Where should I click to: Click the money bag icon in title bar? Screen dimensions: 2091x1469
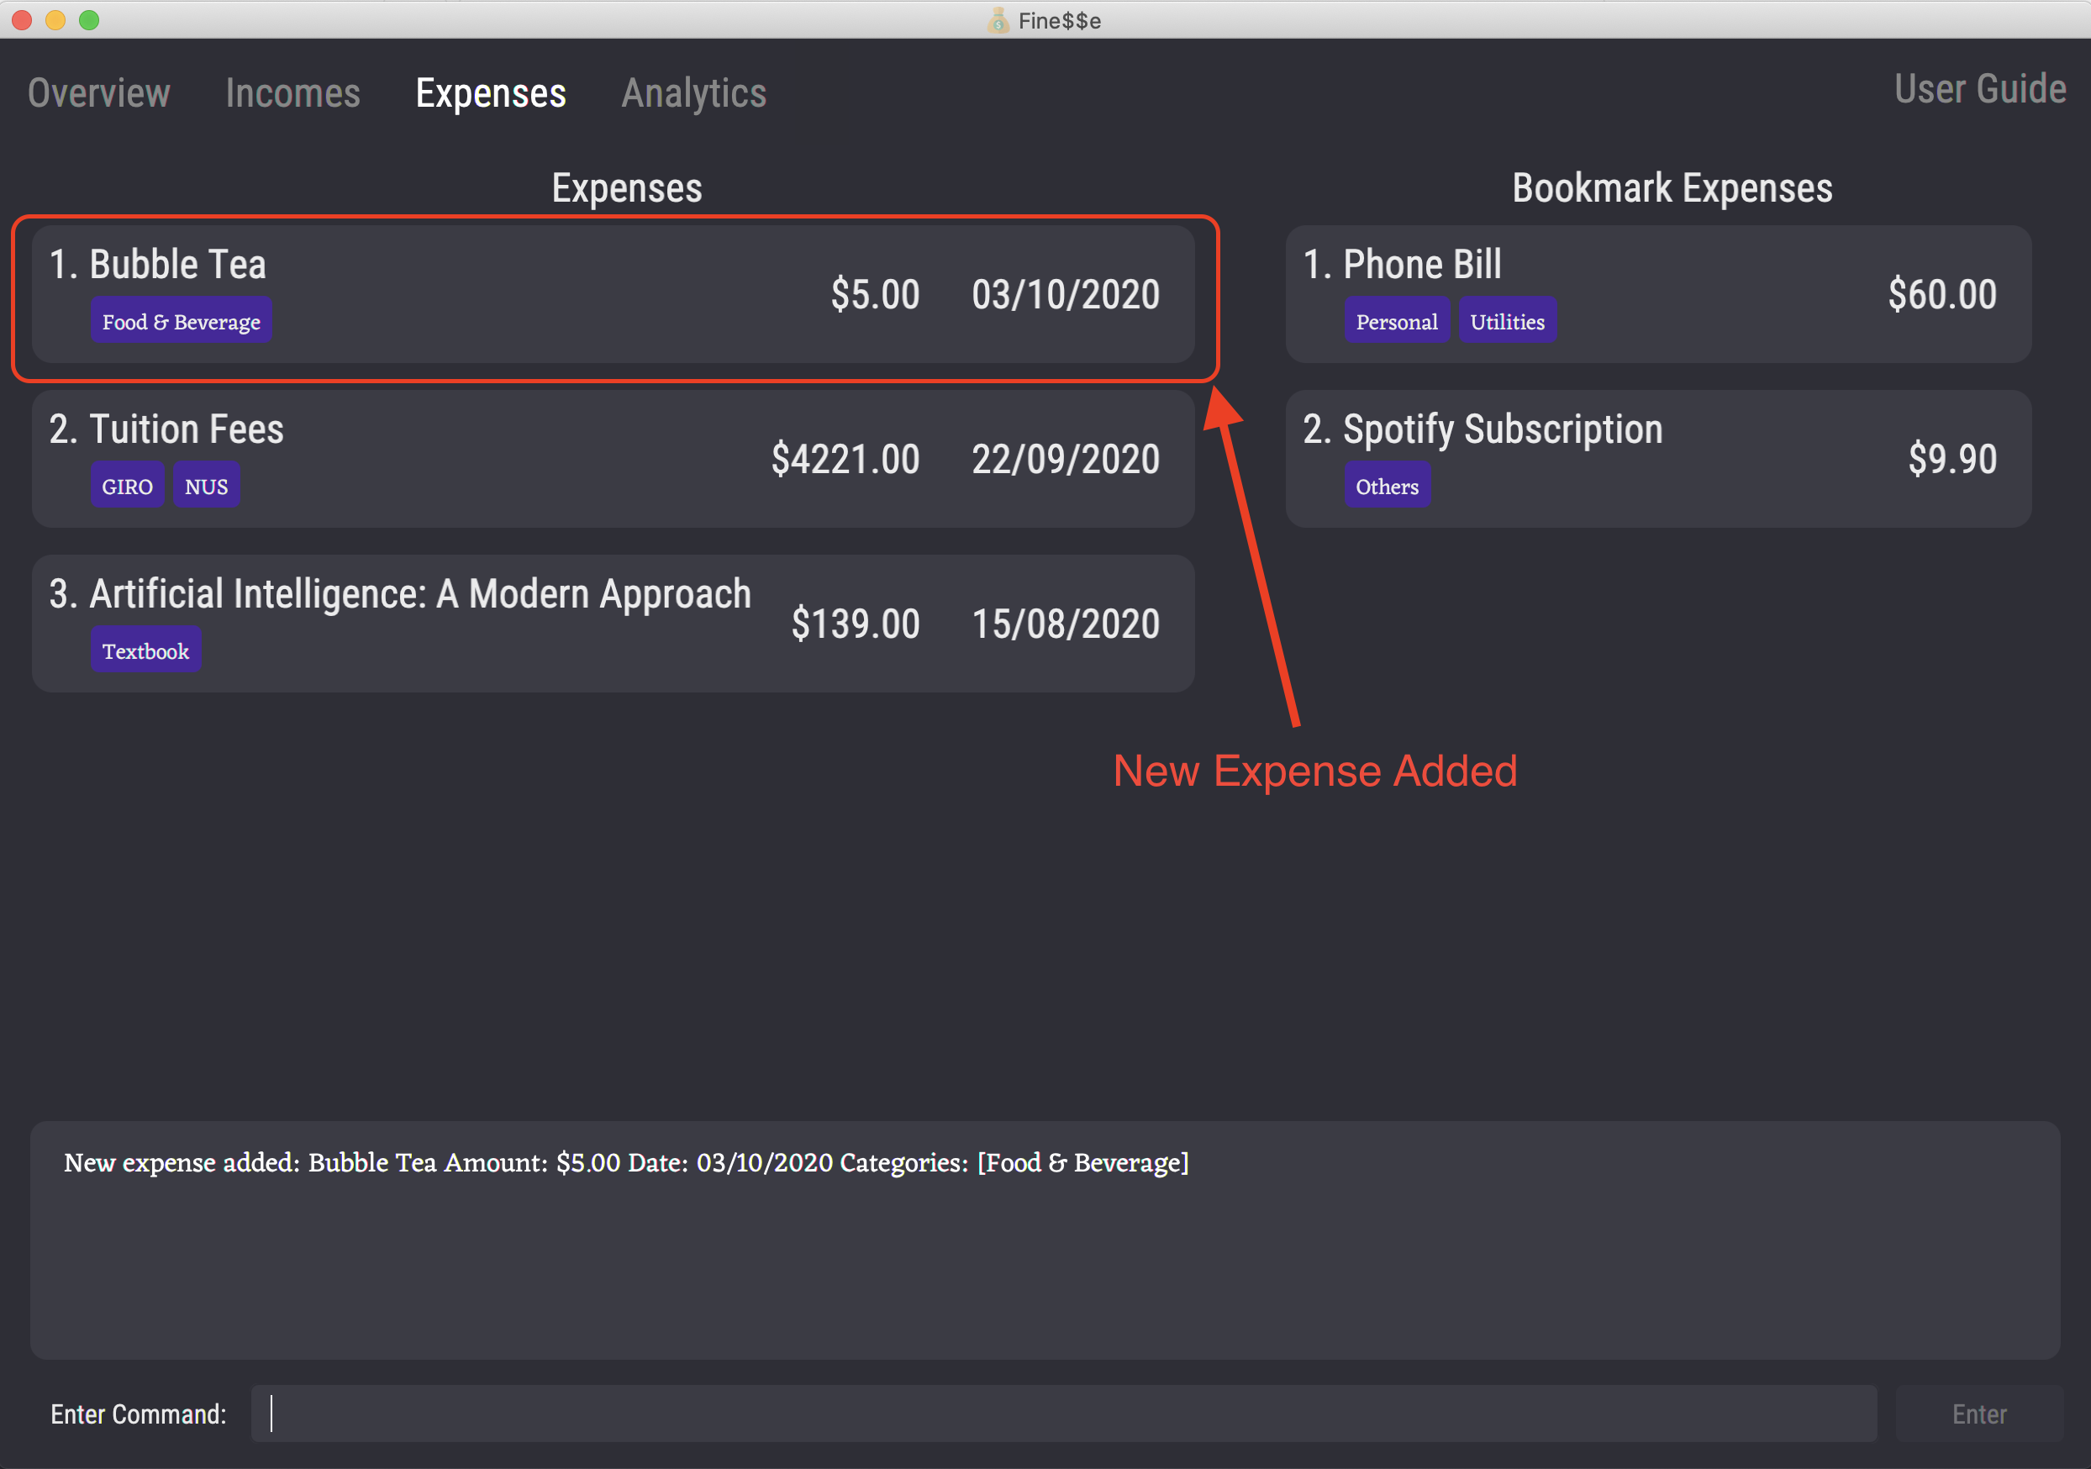[998, 20]
